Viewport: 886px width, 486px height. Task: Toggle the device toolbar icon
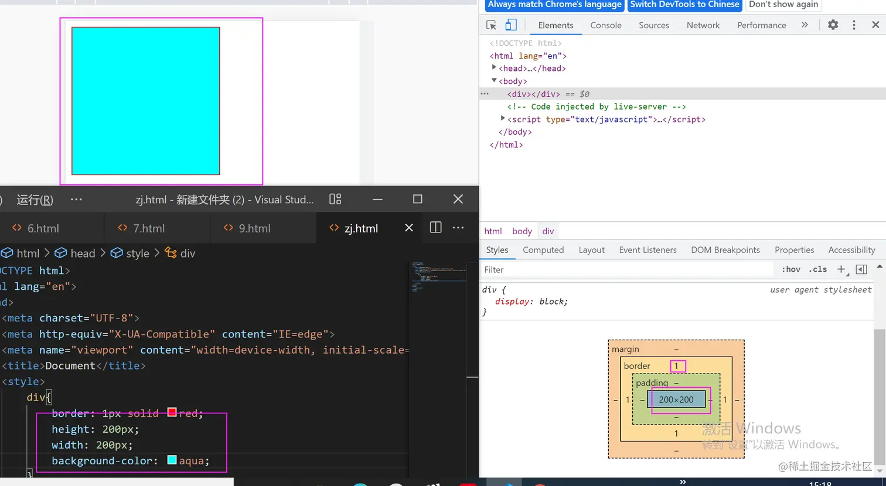511,25
